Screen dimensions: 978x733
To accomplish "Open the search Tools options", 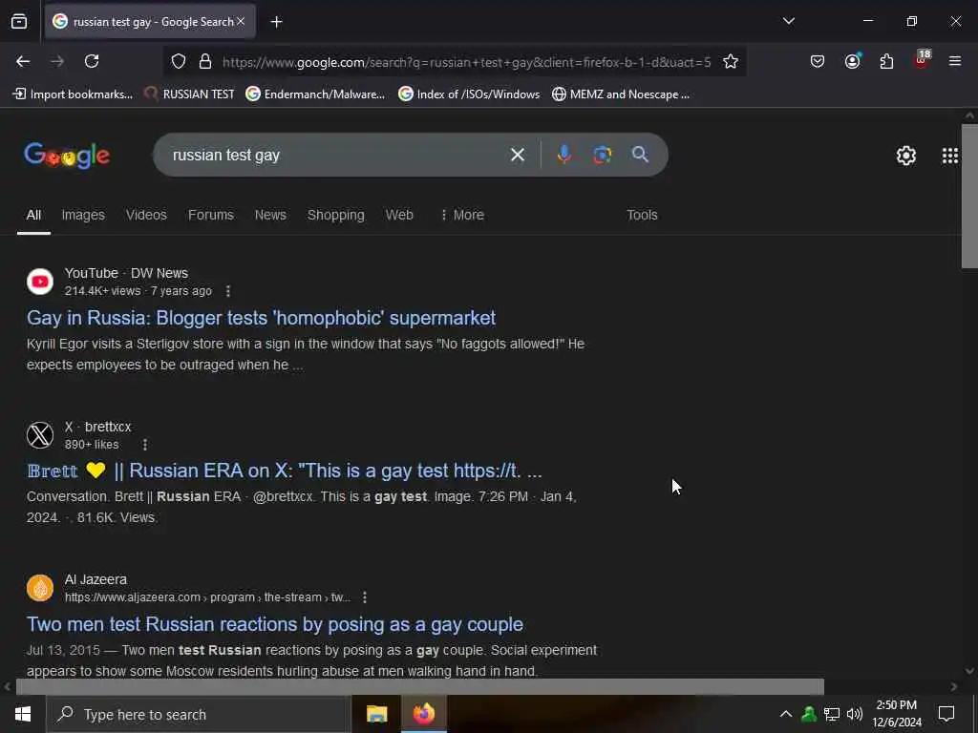I will [x=642, y=215].
